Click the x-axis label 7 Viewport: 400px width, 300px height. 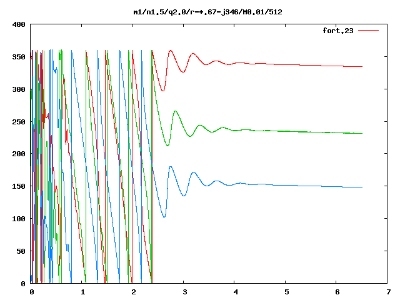pos(388,292)
